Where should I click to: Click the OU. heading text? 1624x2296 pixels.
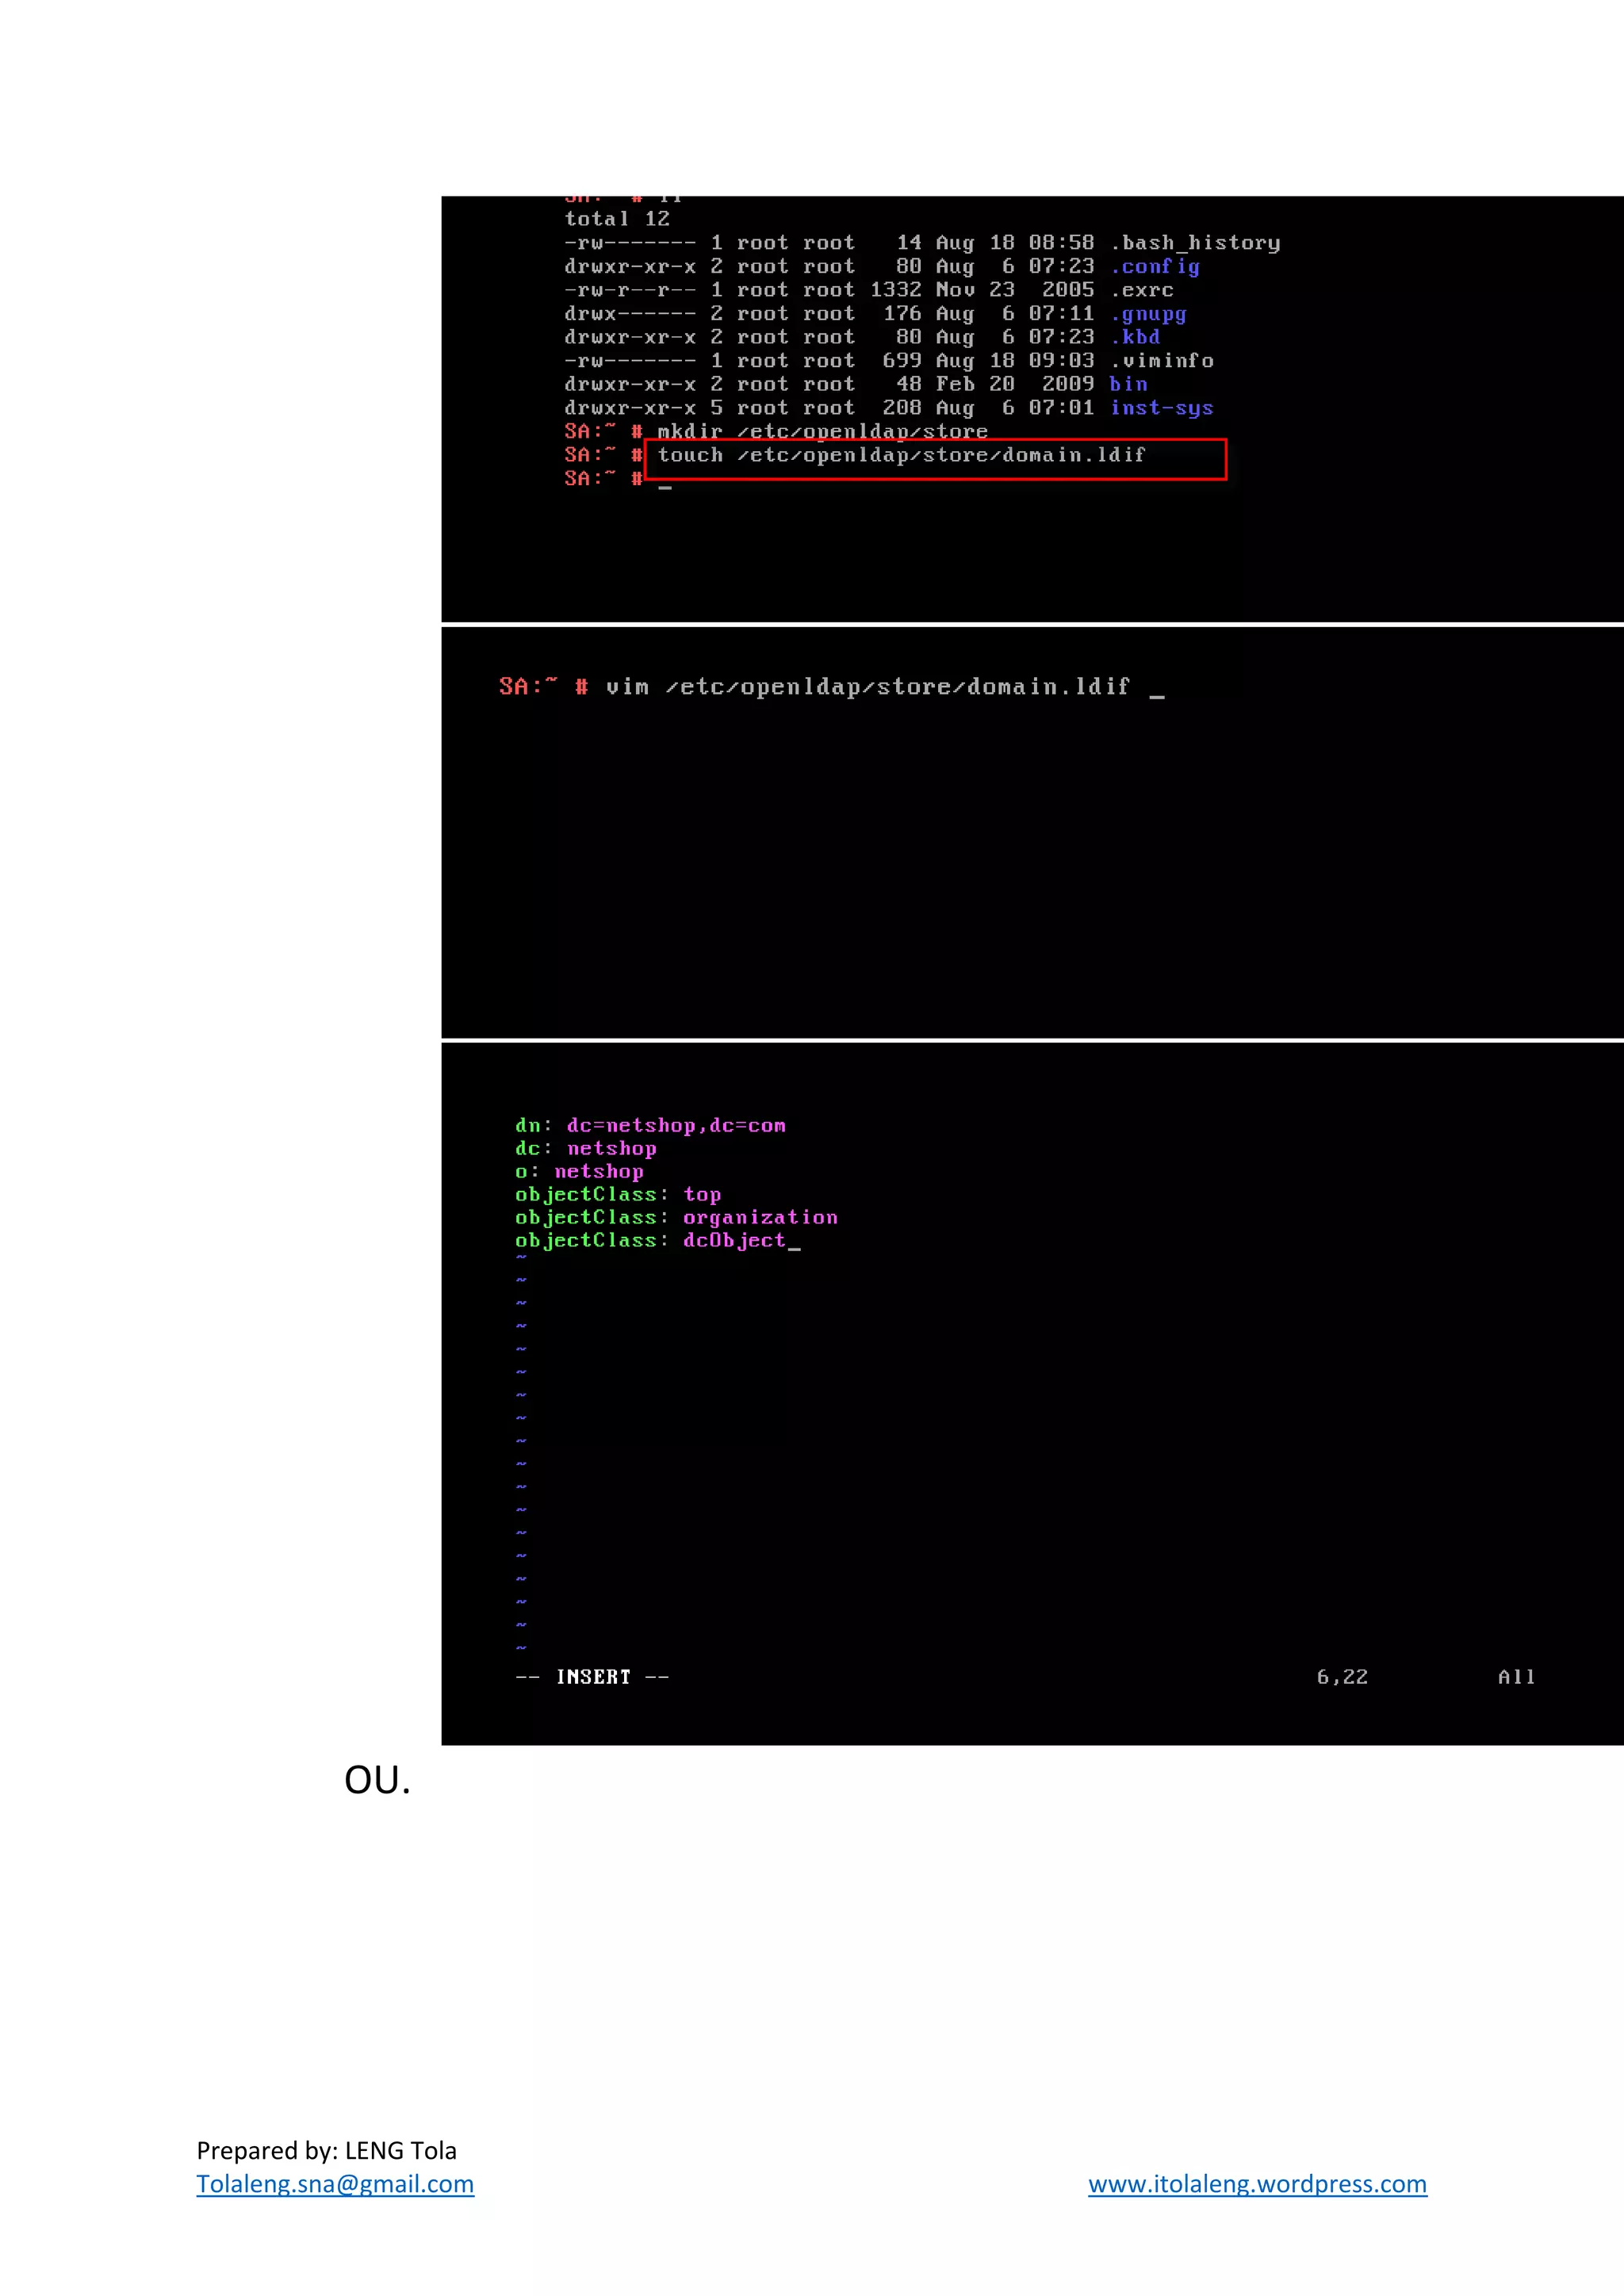coord(377,1781)
